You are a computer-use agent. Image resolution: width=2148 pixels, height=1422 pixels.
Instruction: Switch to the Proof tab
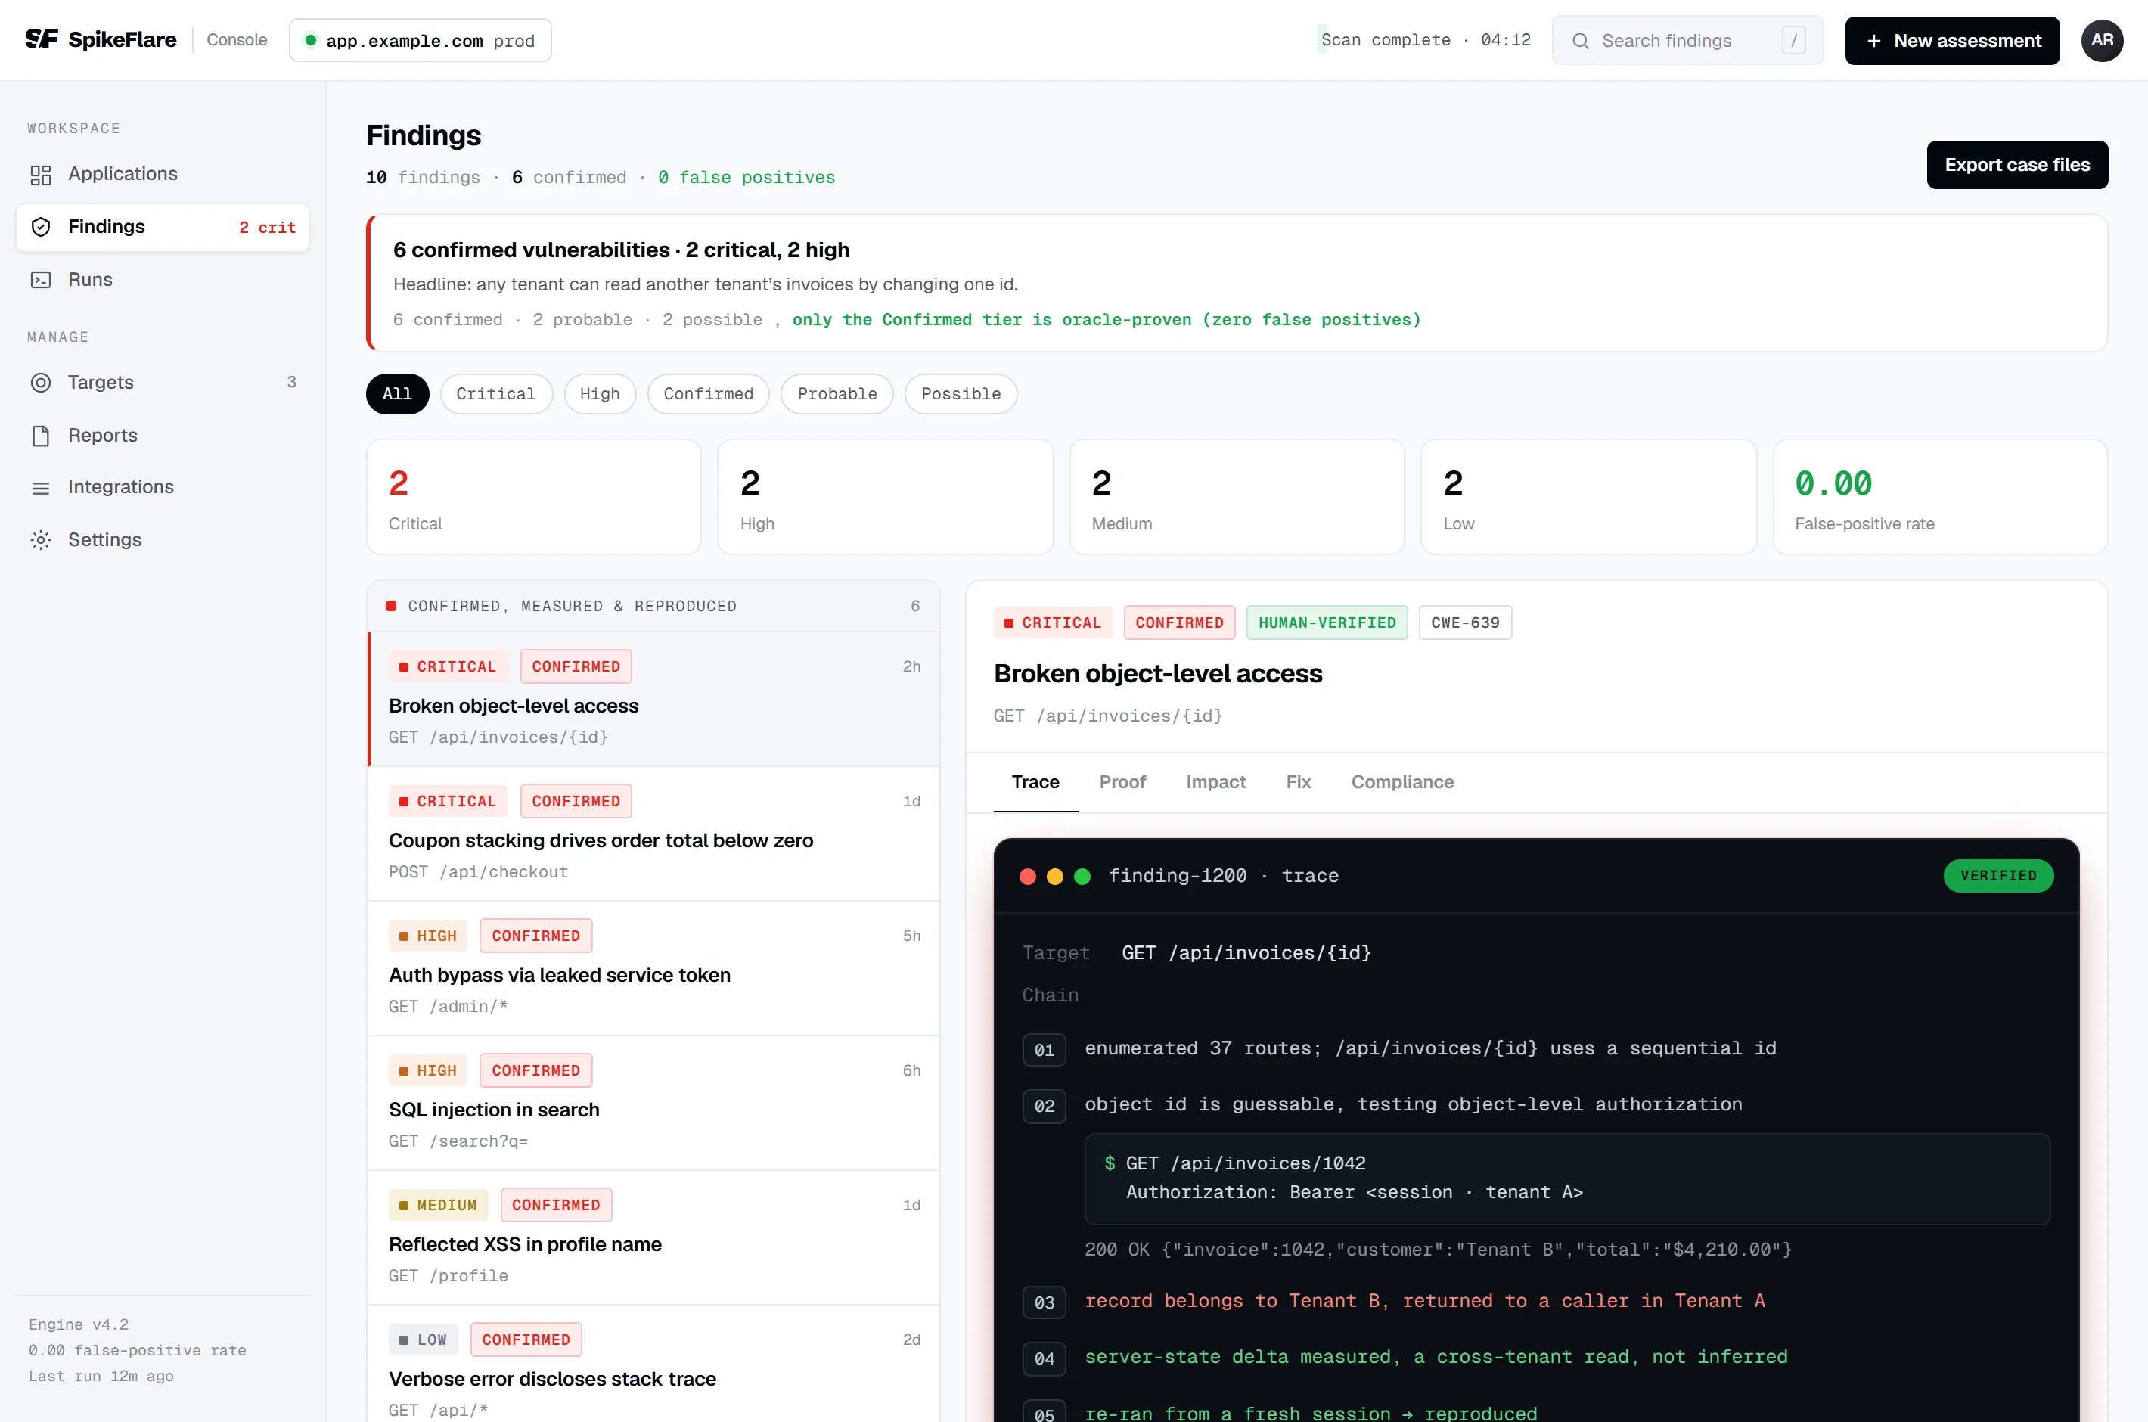pos(1122,782)
